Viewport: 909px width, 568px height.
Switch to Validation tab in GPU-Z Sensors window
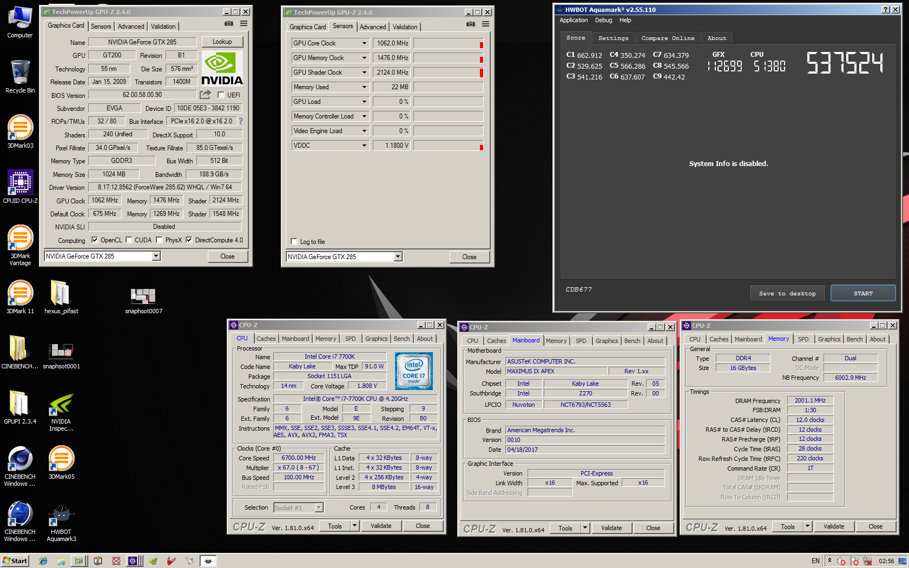tap(405, 27)
